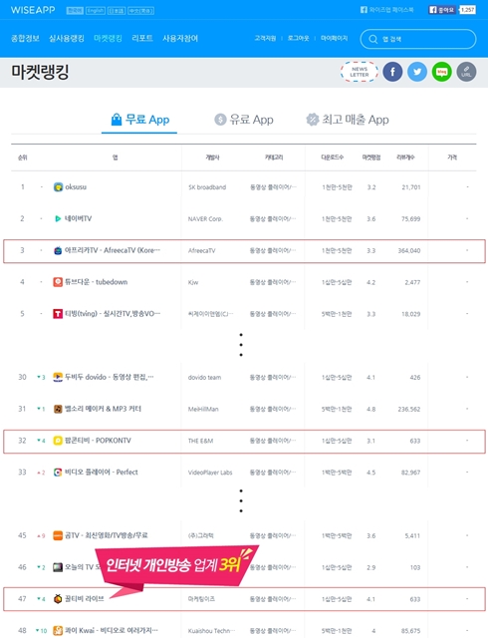Share the page via the Twitter bird icon
Viewport: 488px width, 638px height.
point(417,72)
